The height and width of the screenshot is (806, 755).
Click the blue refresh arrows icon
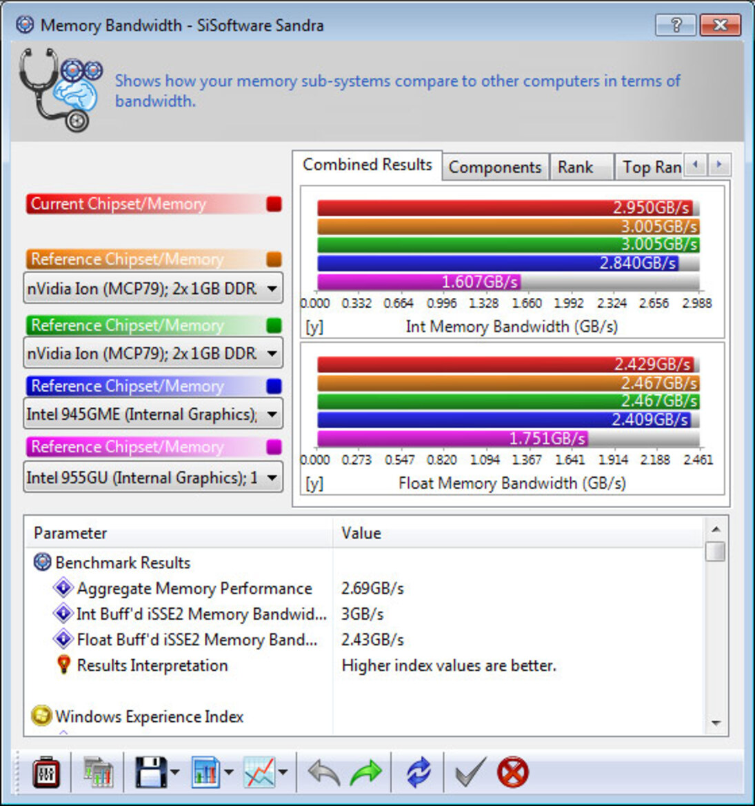(x=419, y=772)
